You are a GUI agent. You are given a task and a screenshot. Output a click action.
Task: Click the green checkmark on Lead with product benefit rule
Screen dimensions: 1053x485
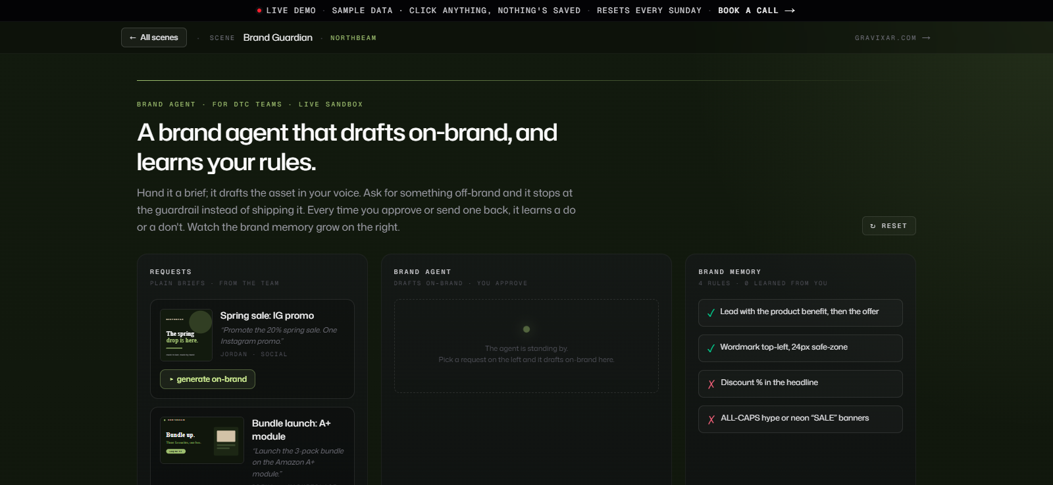pos(711,313)
